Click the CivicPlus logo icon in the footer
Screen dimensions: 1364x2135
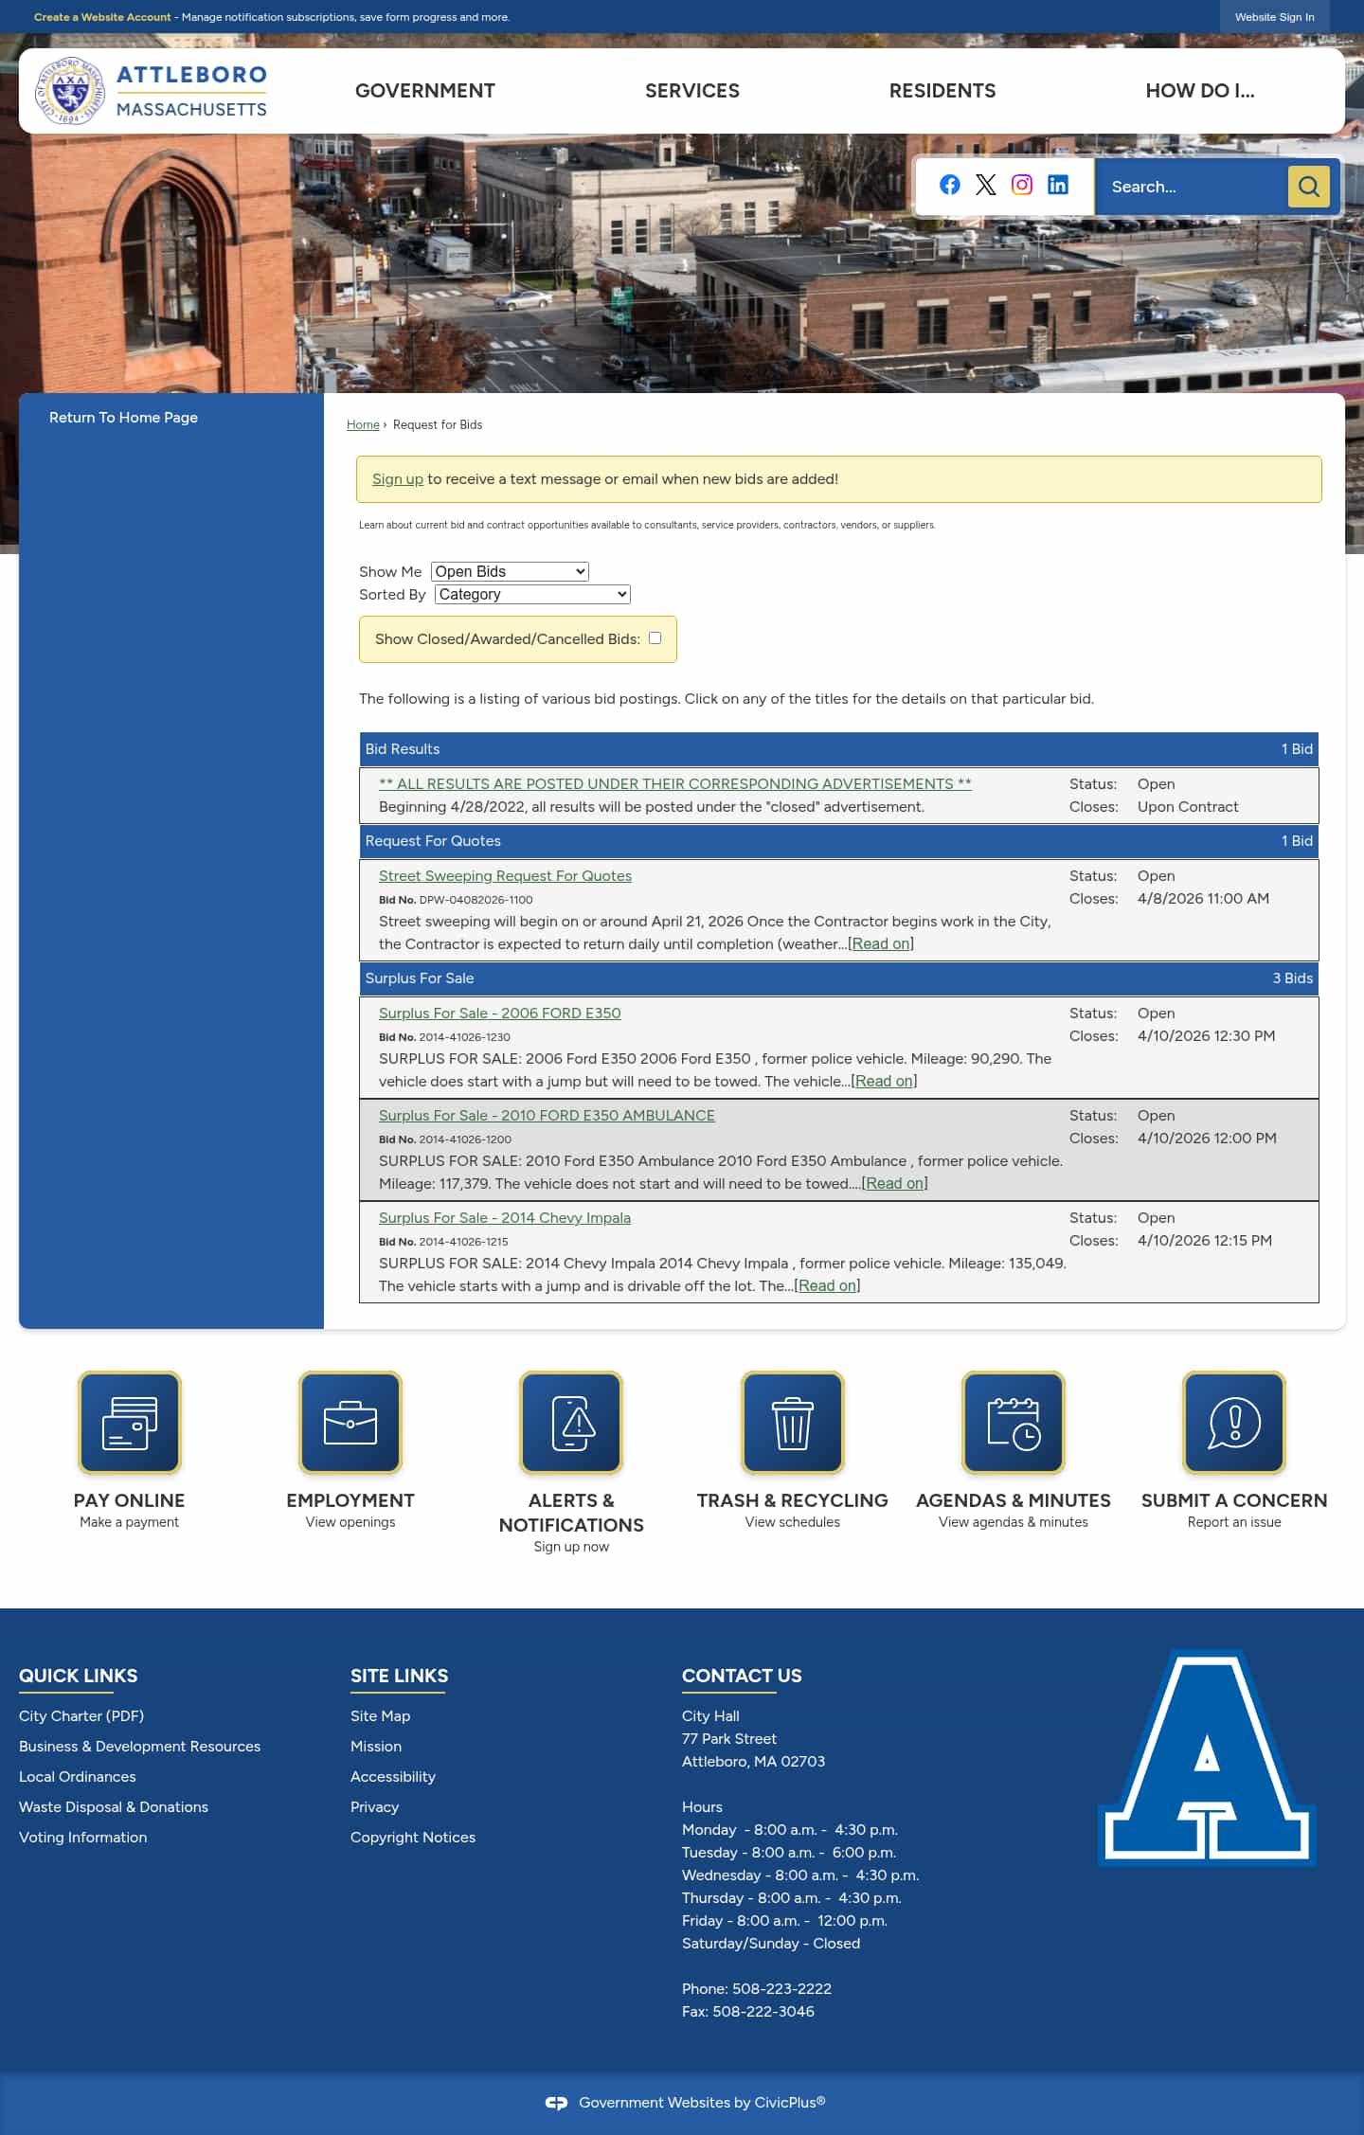tap(556, 2102)
